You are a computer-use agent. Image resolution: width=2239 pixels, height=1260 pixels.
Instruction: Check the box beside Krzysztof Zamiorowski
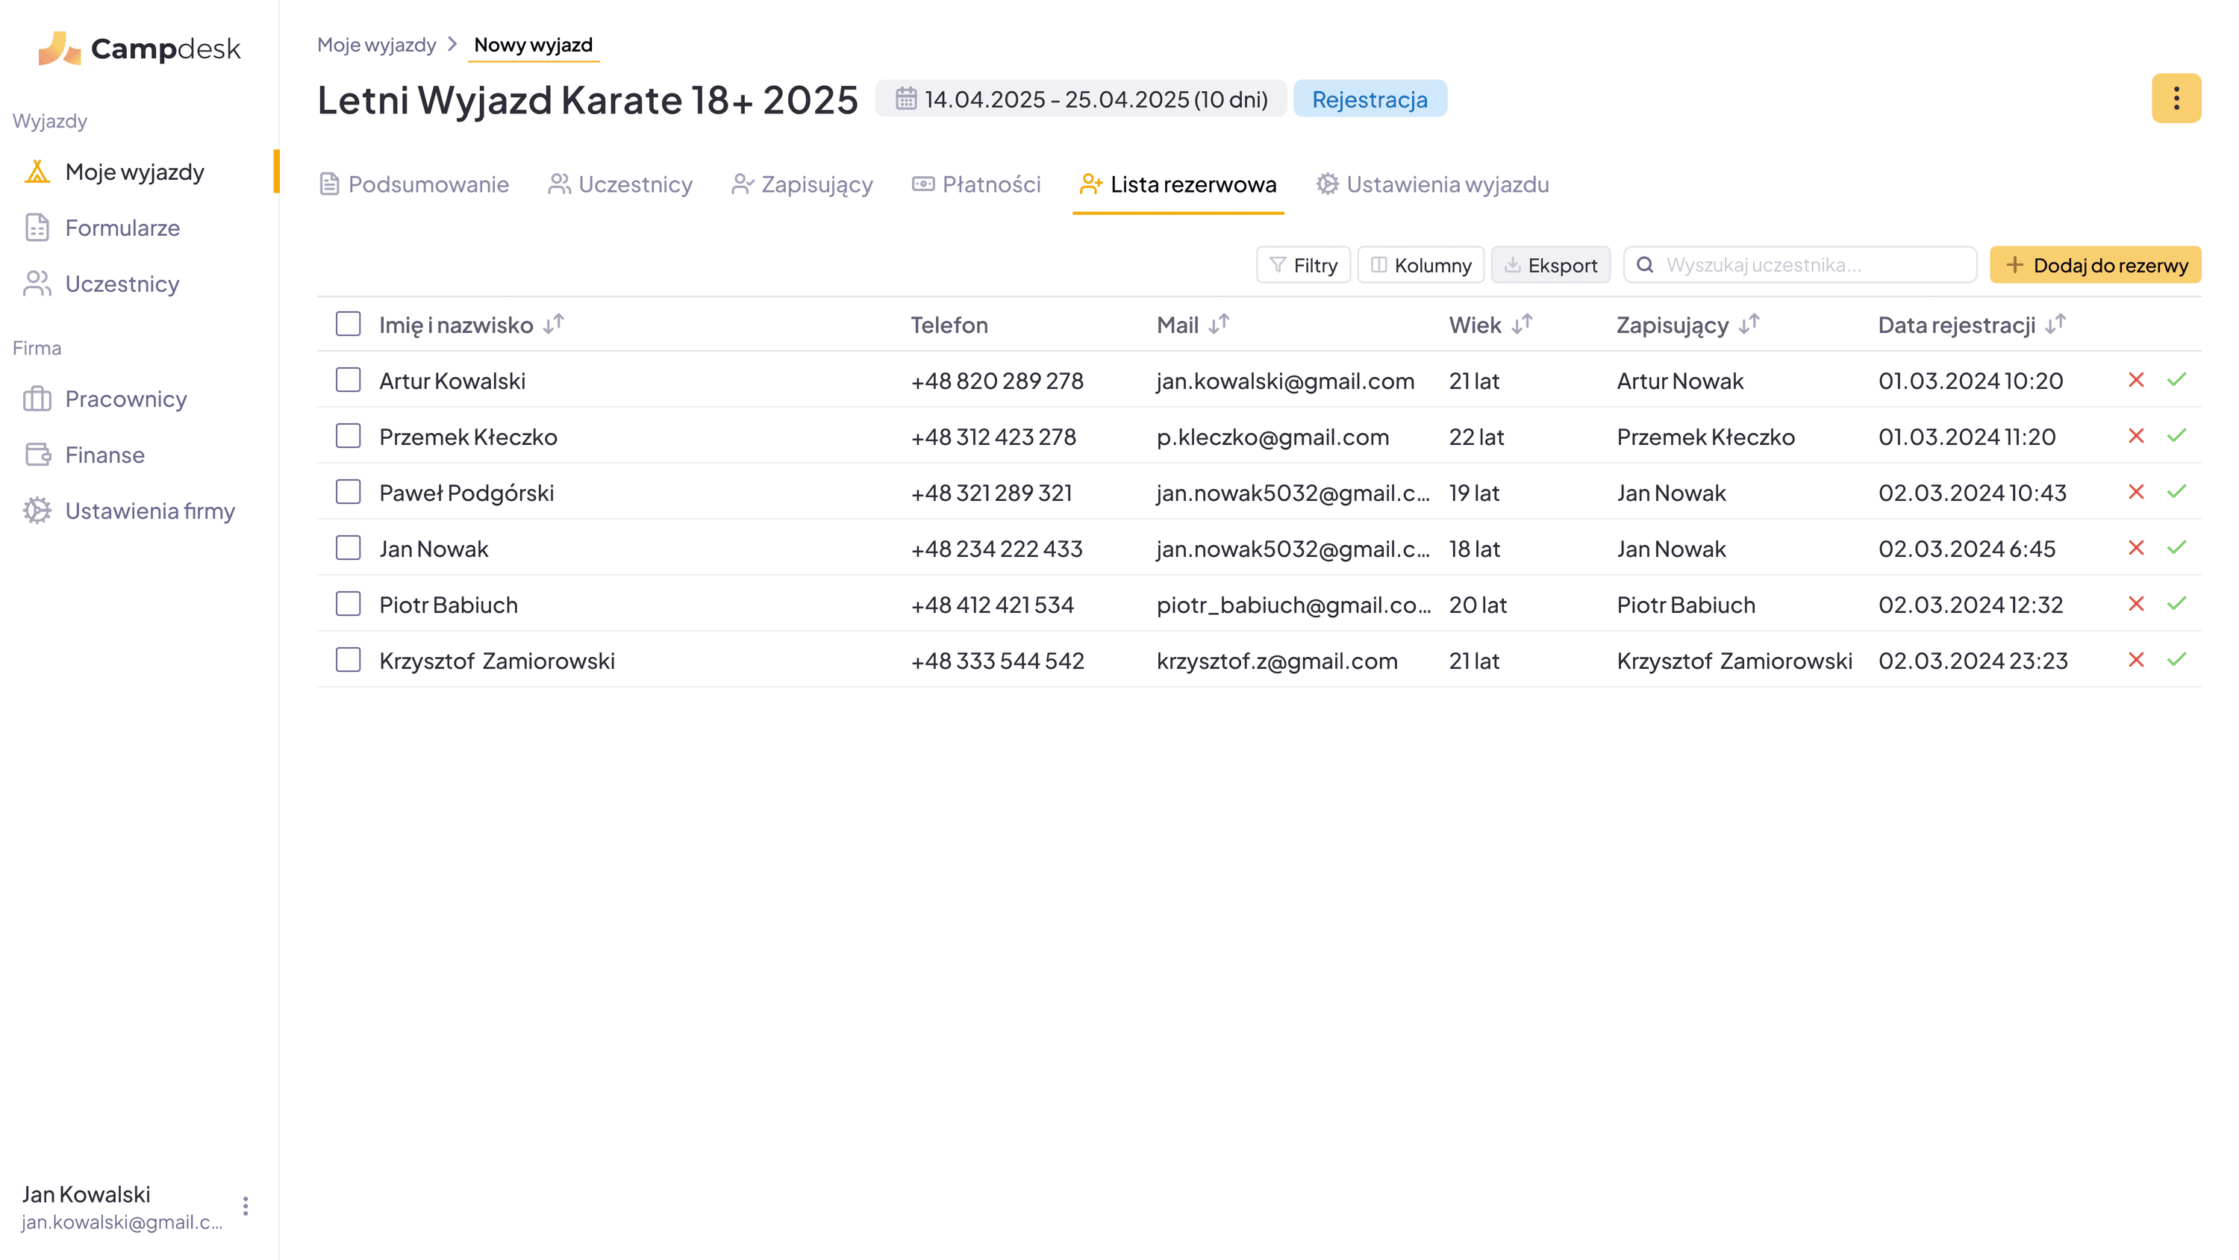pos(349,660)
